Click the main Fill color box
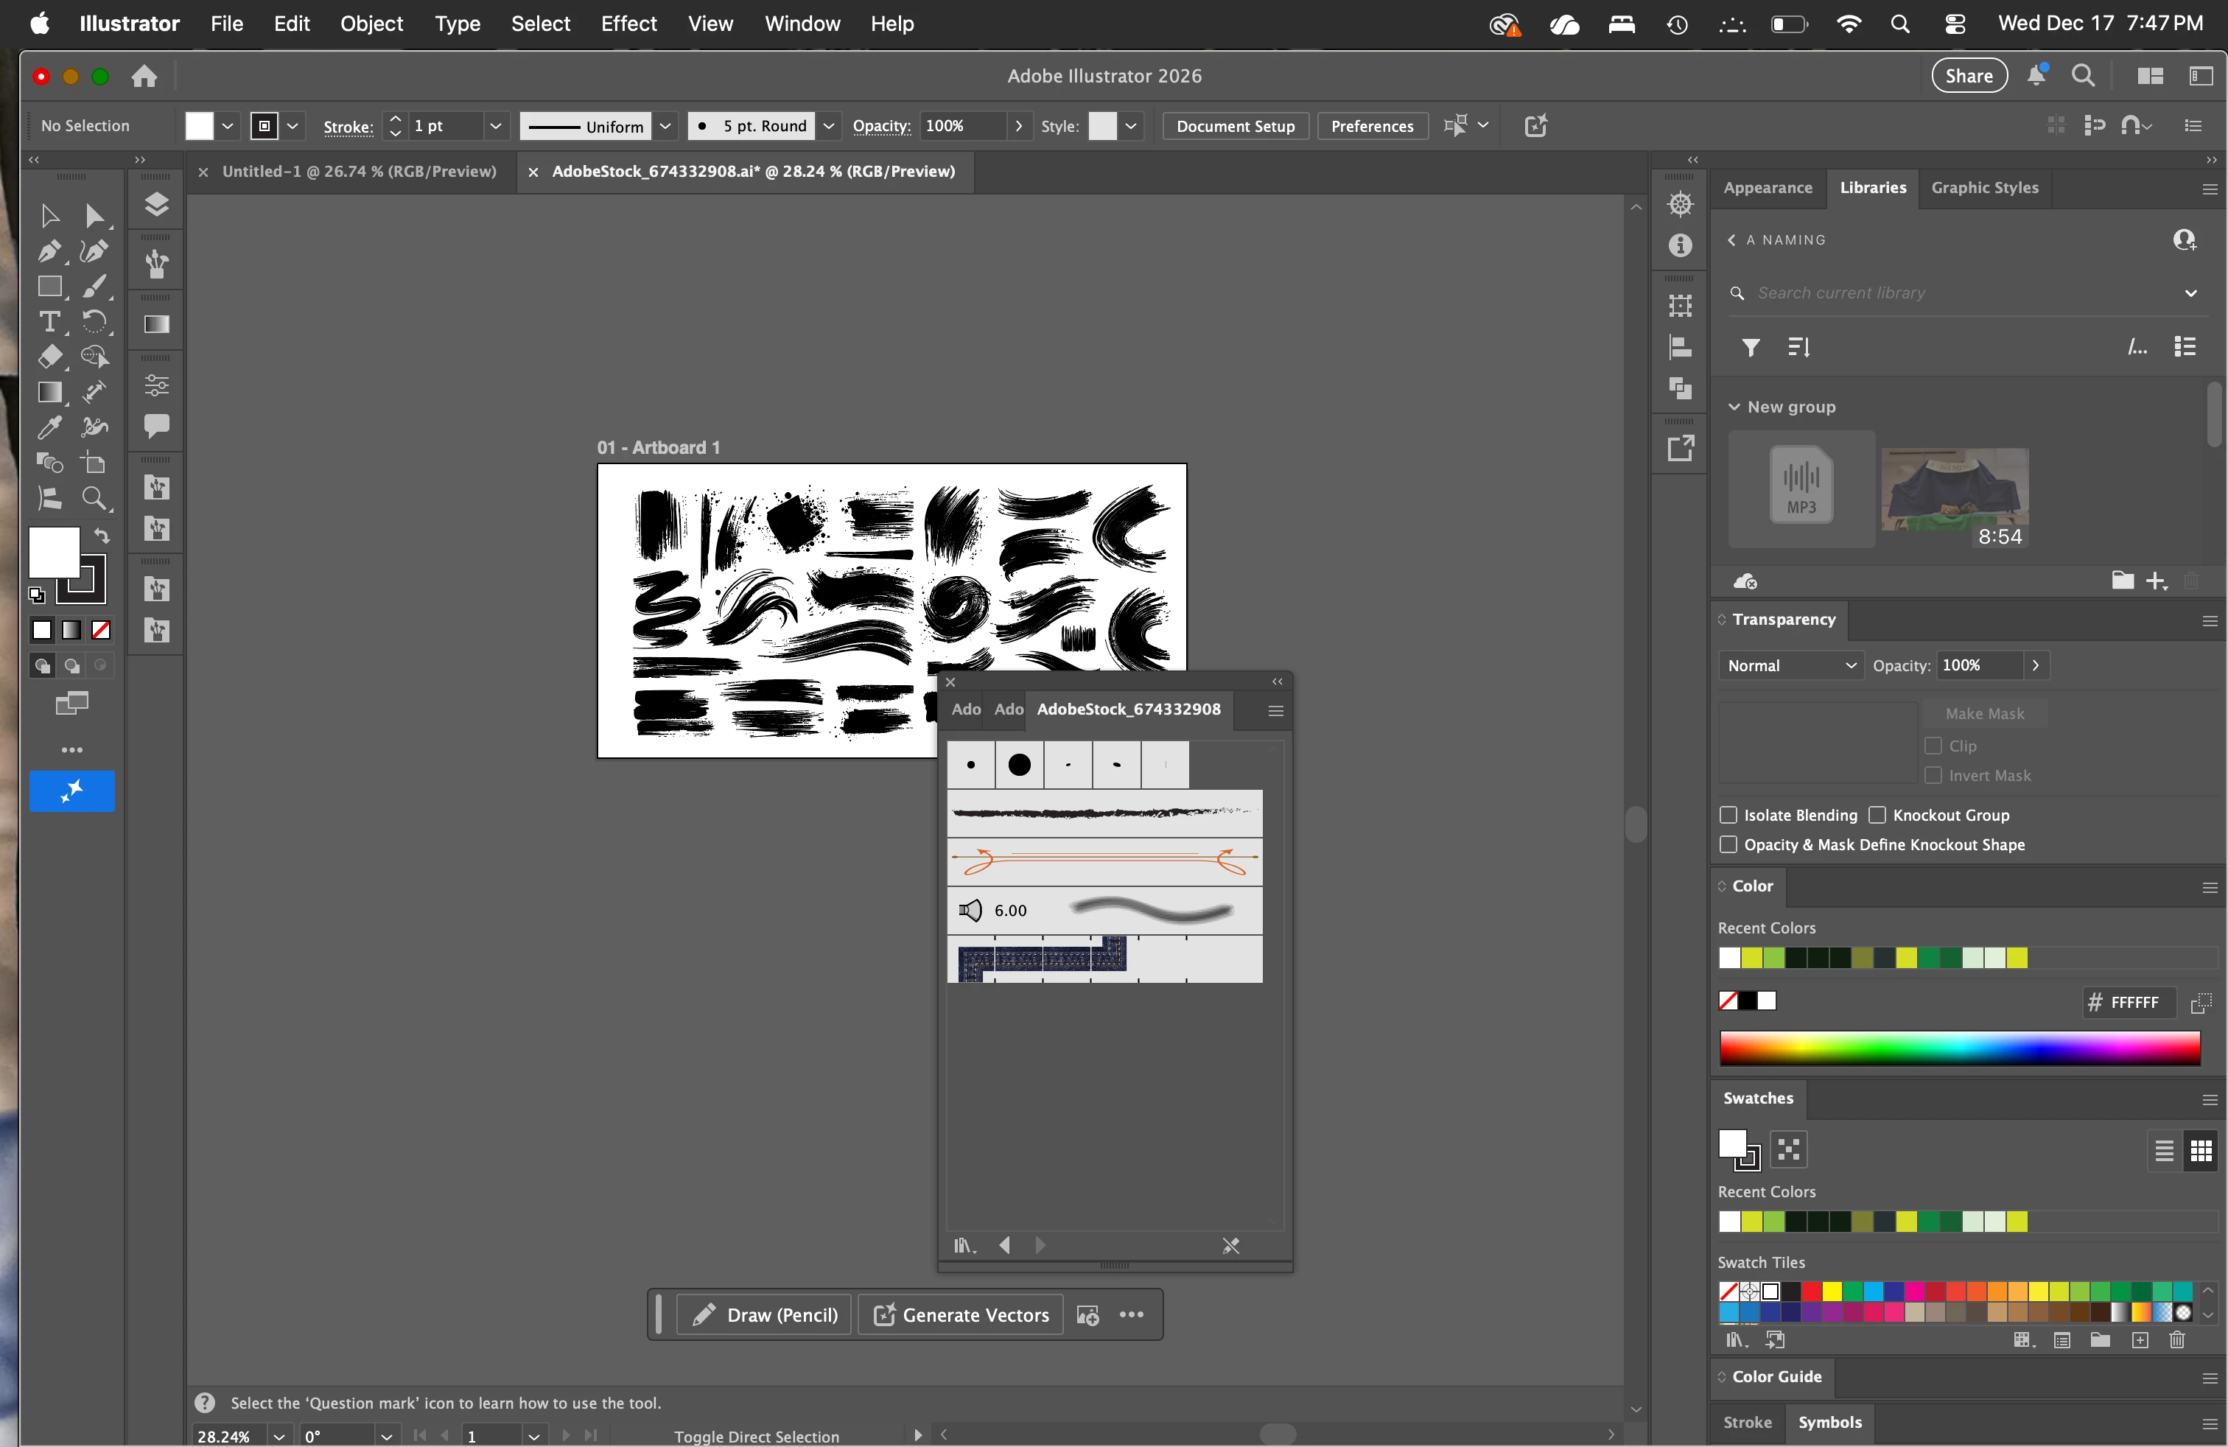2228x1447 pixels. coord(53,553)
